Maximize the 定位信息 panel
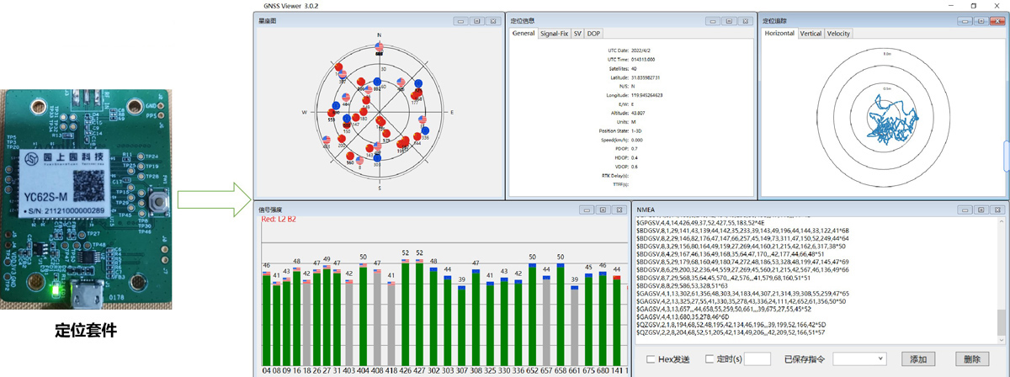Viewport: 1010px width, 377px height. tap(729, 20)
